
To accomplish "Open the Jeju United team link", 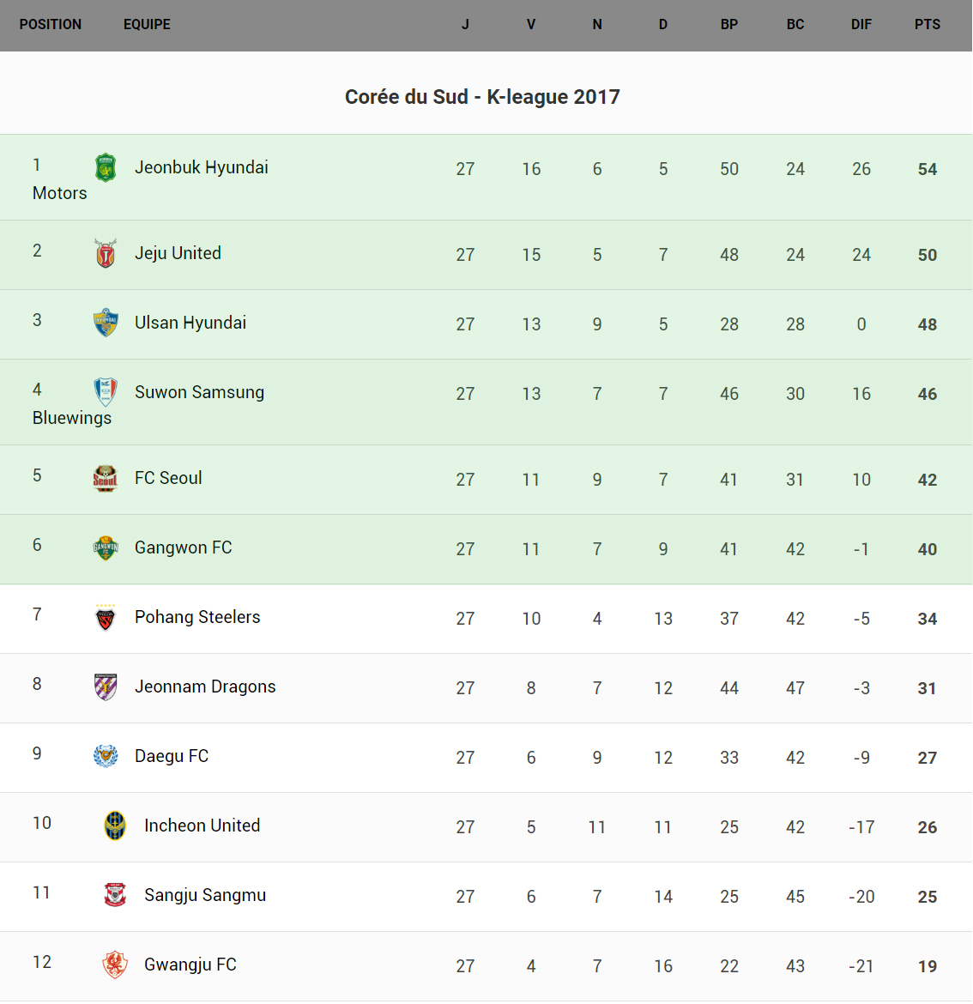I will coord(178,253).
